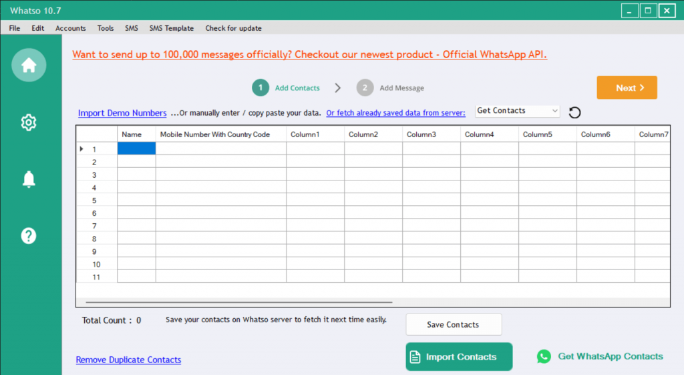Click Check for update menu
This screenshot has width=684, height=375.
point(233,28)
